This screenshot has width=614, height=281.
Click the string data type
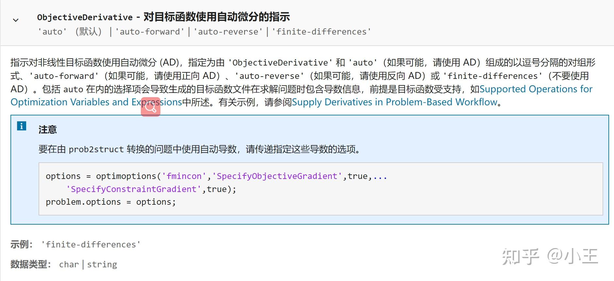click(102, 264)
